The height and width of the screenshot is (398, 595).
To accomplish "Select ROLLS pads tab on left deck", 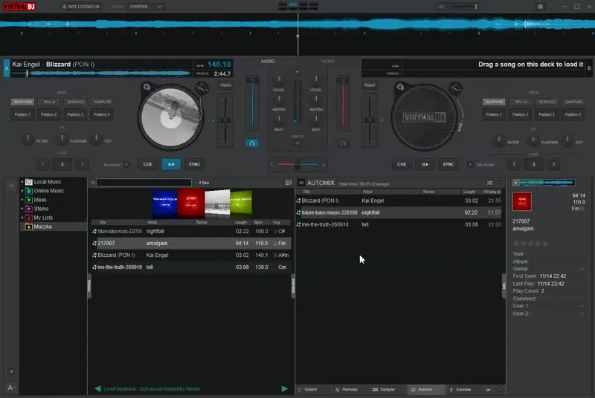I will click(49, 102).
